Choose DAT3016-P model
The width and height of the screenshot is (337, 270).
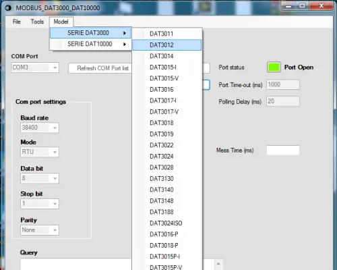(x=167, y=234)
